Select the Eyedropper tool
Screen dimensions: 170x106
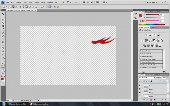click(3, 29)
